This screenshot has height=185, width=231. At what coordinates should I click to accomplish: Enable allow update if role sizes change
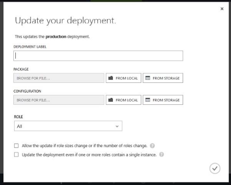[x=16, y=146]
